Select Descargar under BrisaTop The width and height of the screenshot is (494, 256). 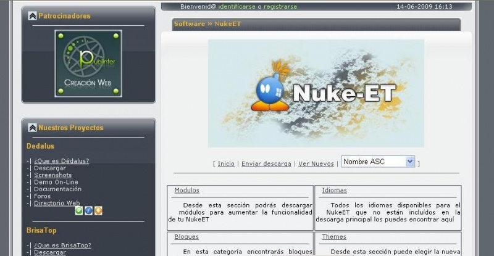(50, 252)
